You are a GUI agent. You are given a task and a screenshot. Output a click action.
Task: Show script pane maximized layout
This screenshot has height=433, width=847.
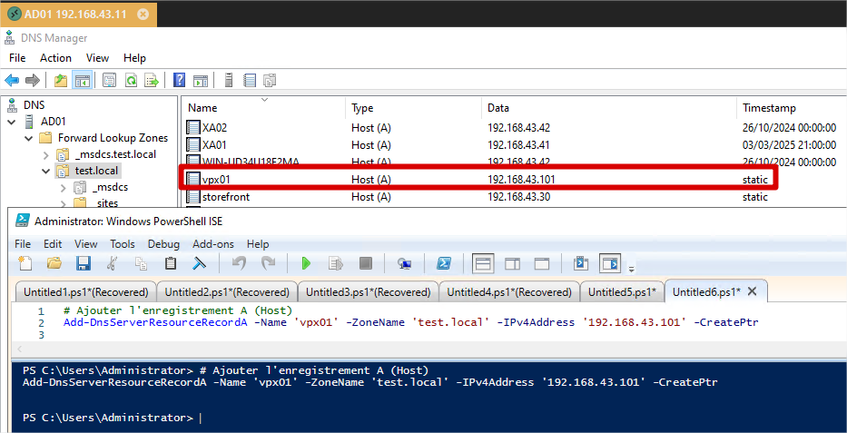point(541,263)
